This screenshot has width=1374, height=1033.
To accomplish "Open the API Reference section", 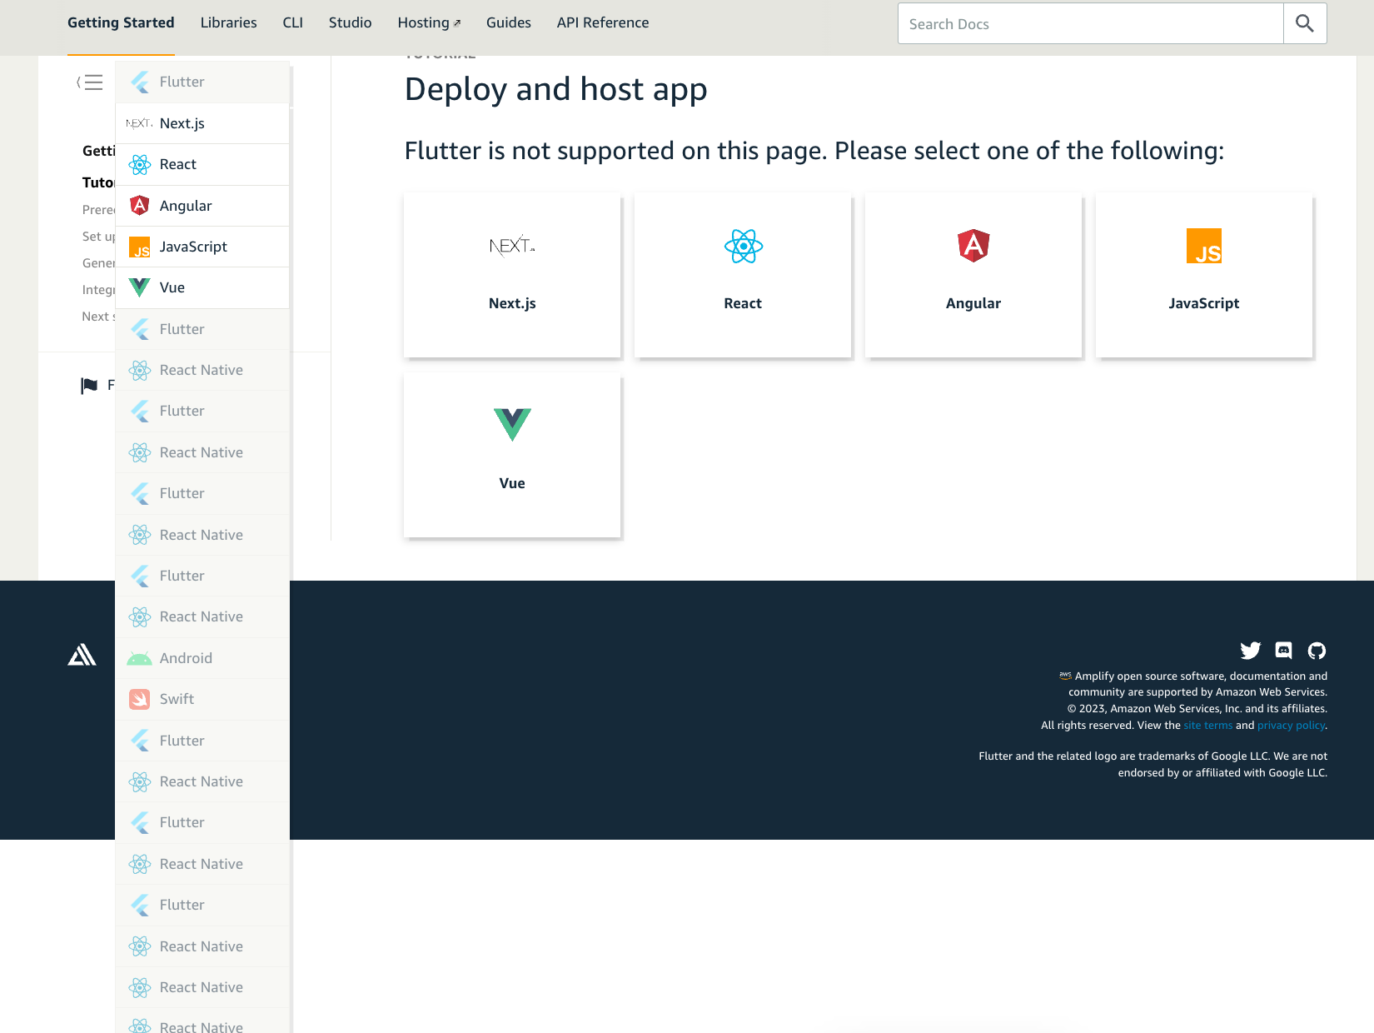I will (x=602, y=22).
